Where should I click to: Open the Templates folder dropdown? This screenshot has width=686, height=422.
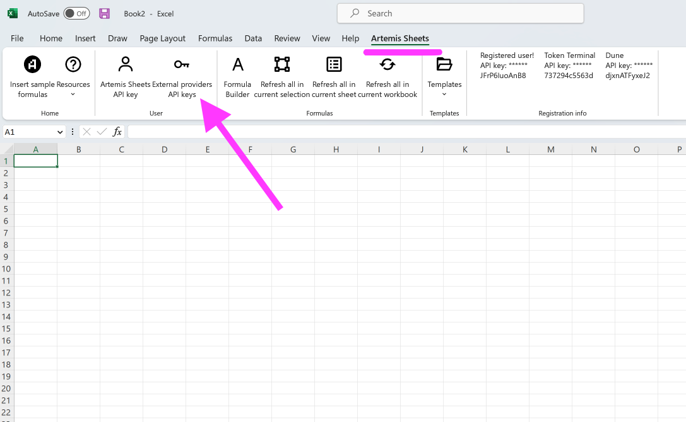click(444, 76)
